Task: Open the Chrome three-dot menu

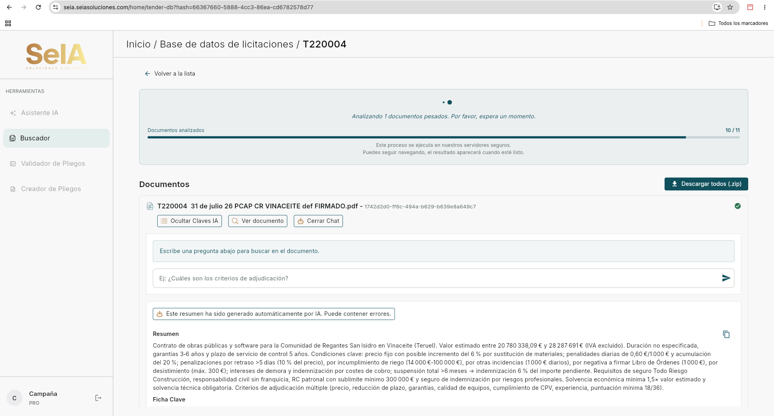Action: click(765, 7)
